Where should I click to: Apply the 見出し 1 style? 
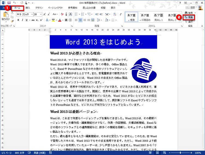coord(159,17)
